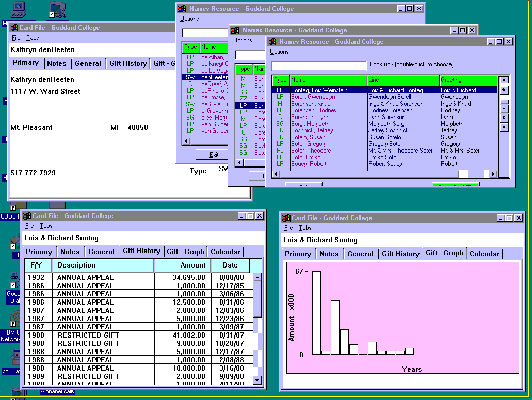Open Gift History tab in graph window
Screen dimensions: 532x400
[x=401, y=254]
